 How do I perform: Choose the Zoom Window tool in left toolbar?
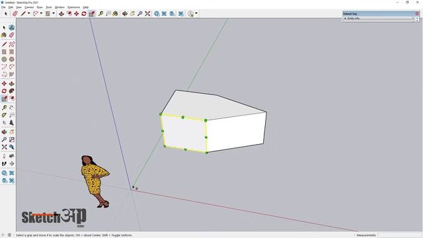pos(12,139)
